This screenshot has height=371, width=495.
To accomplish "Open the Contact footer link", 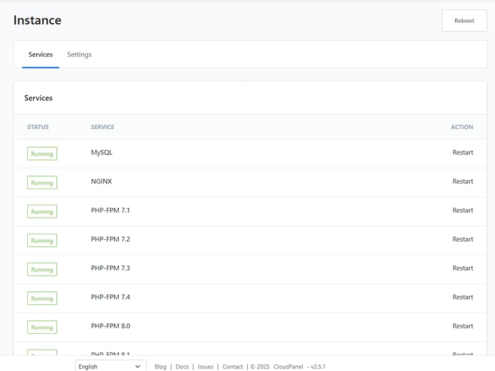I will pos(233,367).
